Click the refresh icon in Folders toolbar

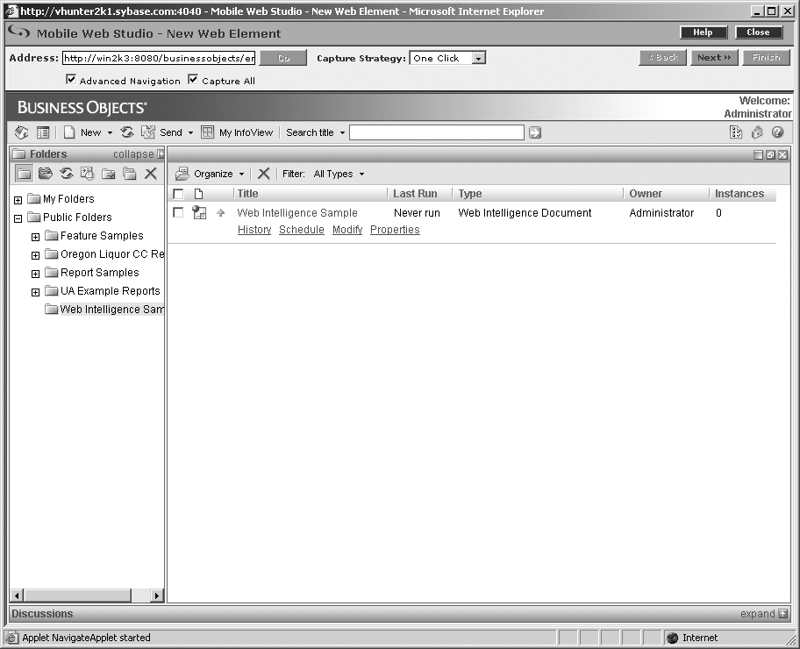[x=67, y=174]
